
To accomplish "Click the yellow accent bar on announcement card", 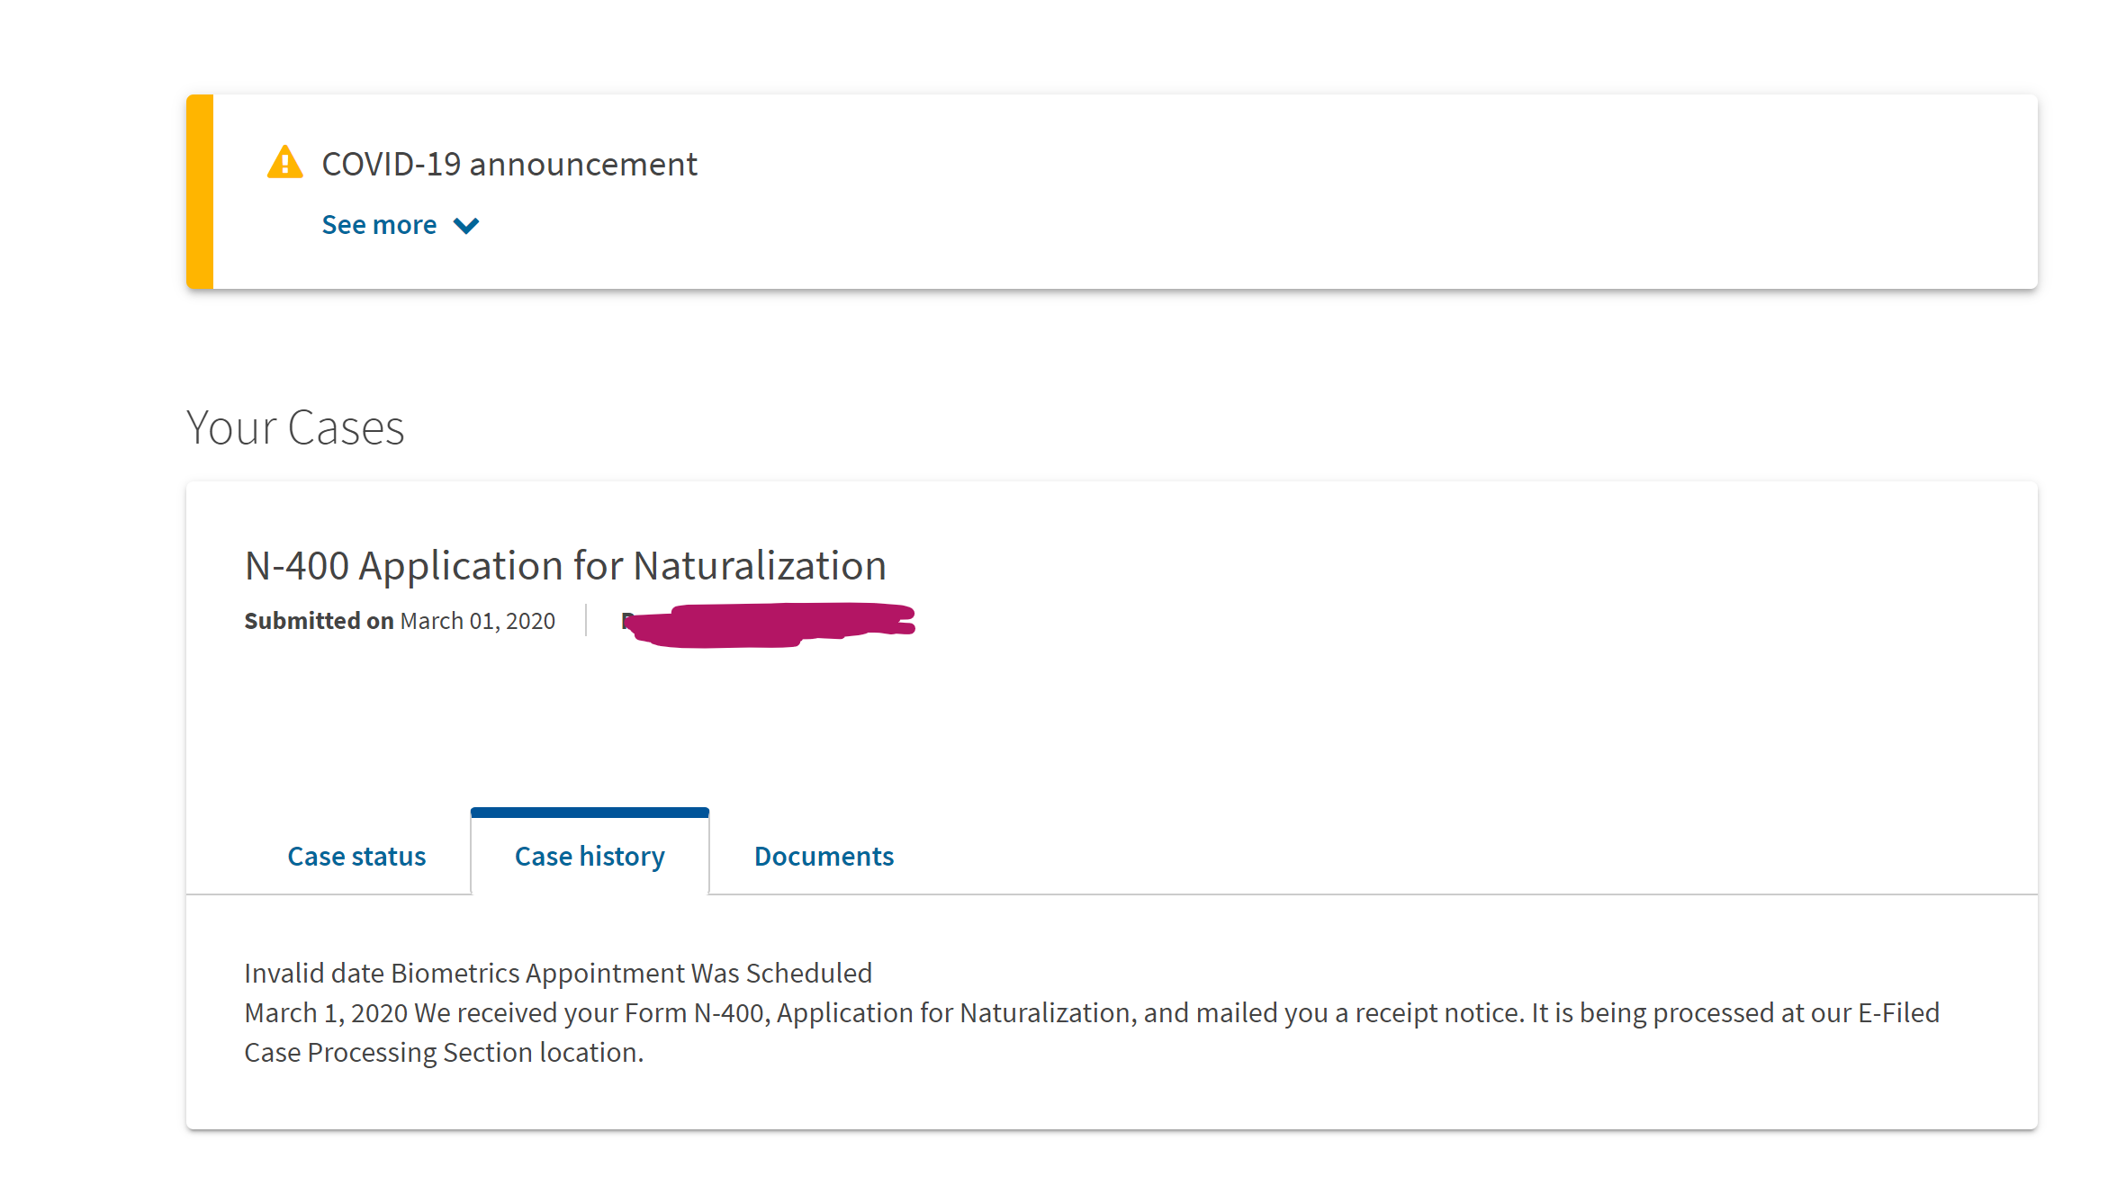I will point(200,192).
